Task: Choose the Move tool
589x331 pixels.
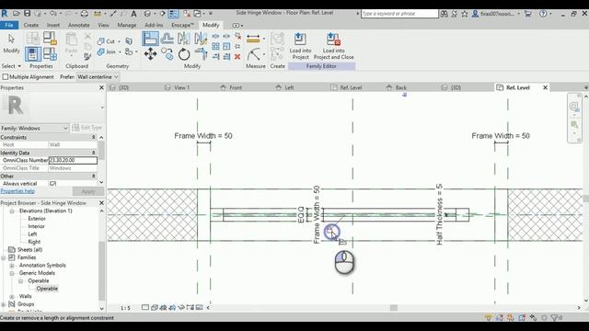Action: 150,54
